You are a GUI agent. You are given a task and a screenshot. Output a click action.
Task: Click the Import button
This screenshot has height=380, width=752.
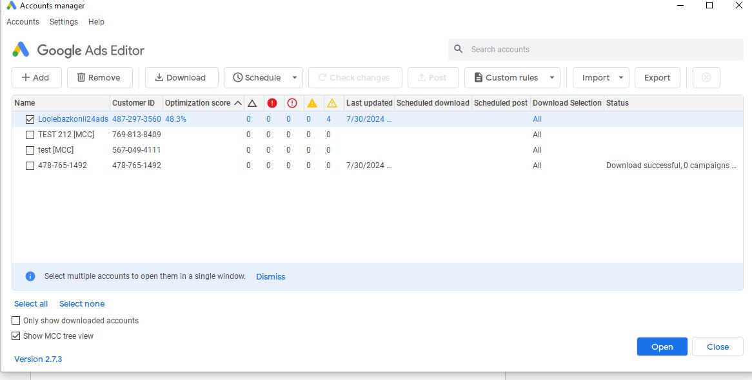[595, 78]
